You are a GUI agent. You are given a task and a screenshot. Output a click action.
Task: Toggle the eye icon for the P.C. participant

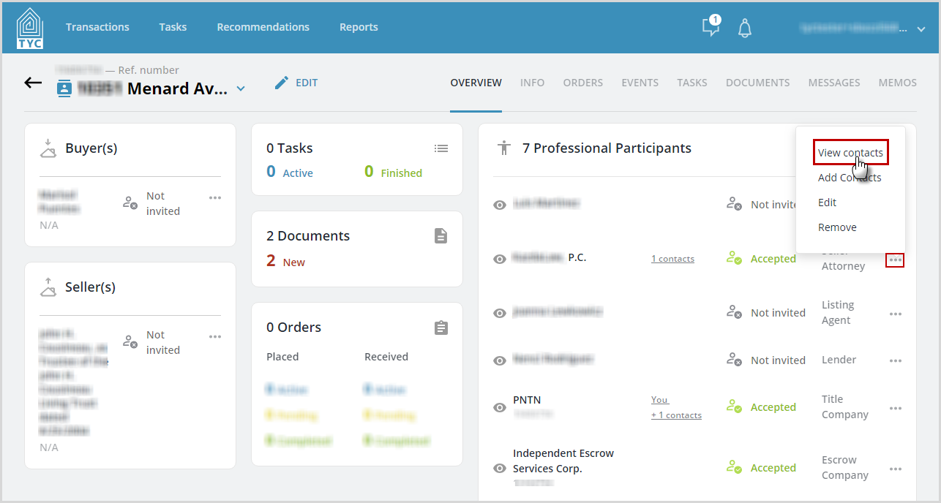pos(500,259)
